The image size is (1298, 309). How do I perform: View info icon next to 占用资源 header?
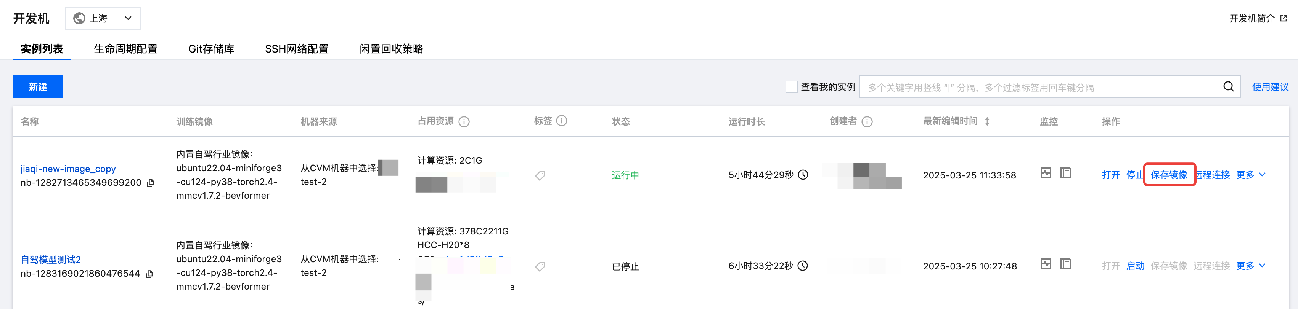(x=464, y=122)
